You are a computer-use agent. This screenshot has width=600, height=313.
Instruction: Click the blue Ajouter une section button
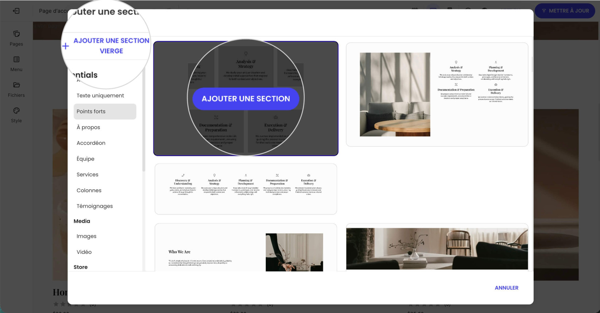click(246, 98)
